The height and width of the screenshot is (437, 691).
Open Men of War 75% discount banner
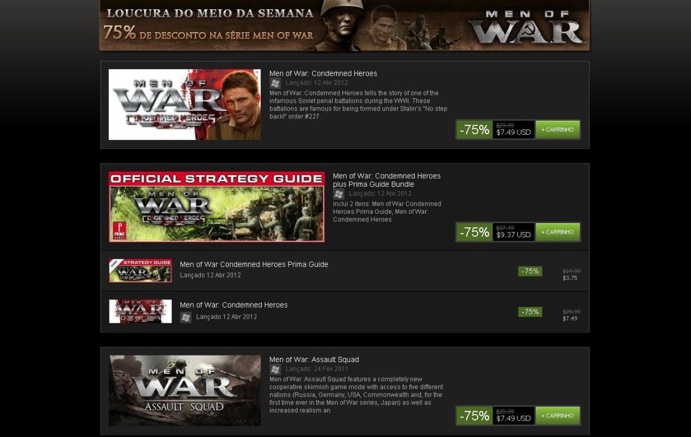point(344,25)
